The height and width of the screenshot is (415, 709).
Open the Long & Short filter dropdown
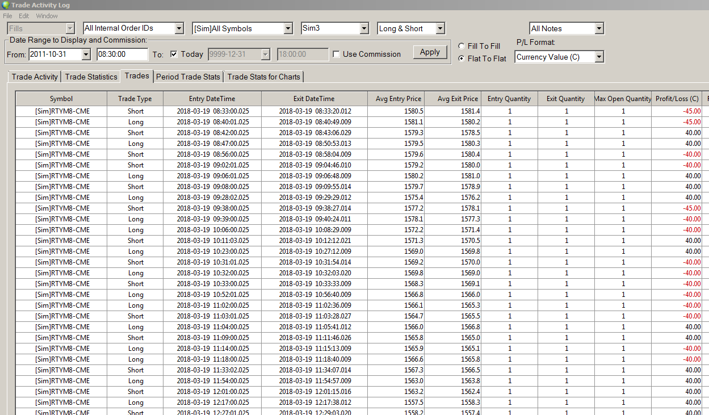pyautogui.click(x=440, y=28)
